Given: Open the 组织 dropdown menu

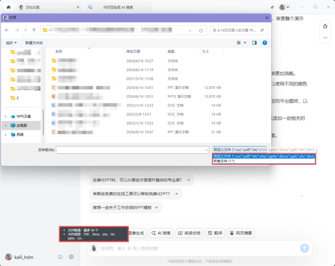Looking at the screenshot, I should pyautogui.click(x=11, y=43).
